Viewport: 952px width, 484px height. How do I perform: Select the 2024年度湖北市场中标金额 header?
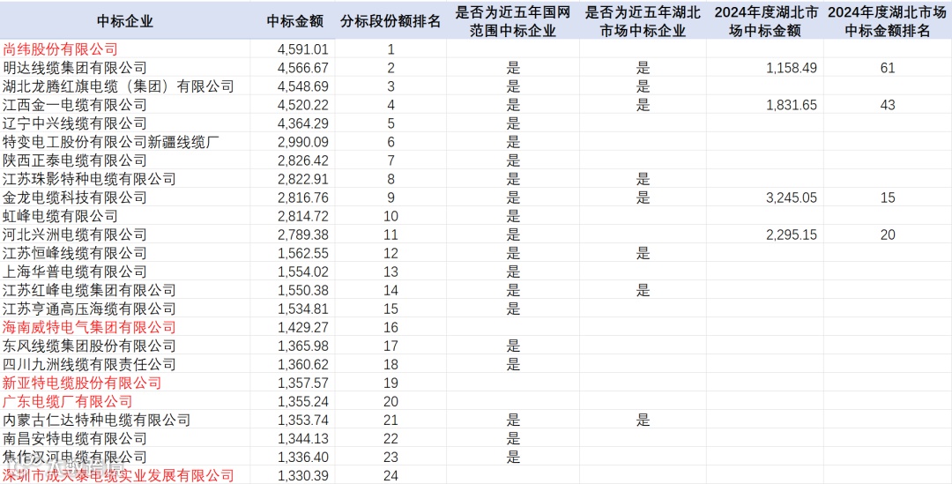(x=765, y=21)
